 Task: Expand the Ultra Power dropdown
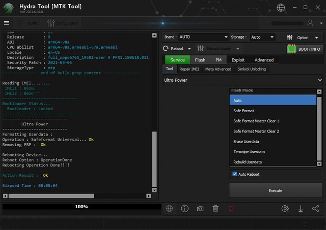click(x=242, y=80)
